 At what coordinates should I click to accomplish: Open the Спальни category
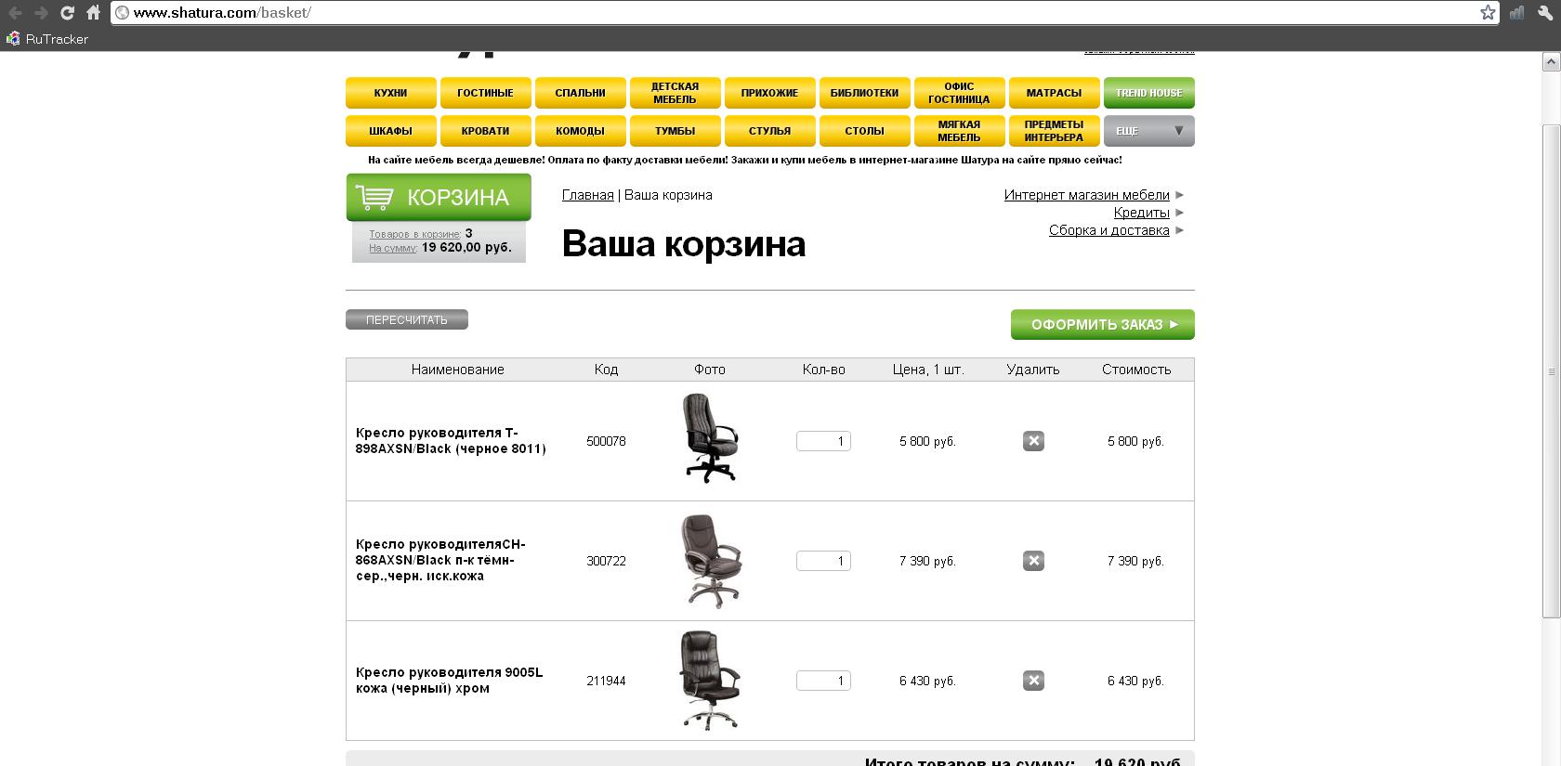581,93
